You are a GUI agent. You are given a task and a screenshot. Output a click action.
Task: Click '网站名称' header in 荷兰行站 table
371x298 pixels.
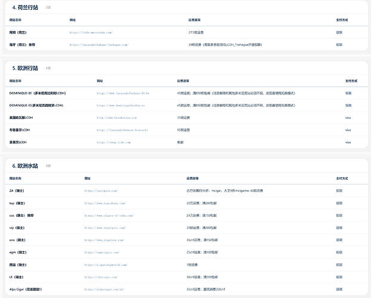[16, 20]
